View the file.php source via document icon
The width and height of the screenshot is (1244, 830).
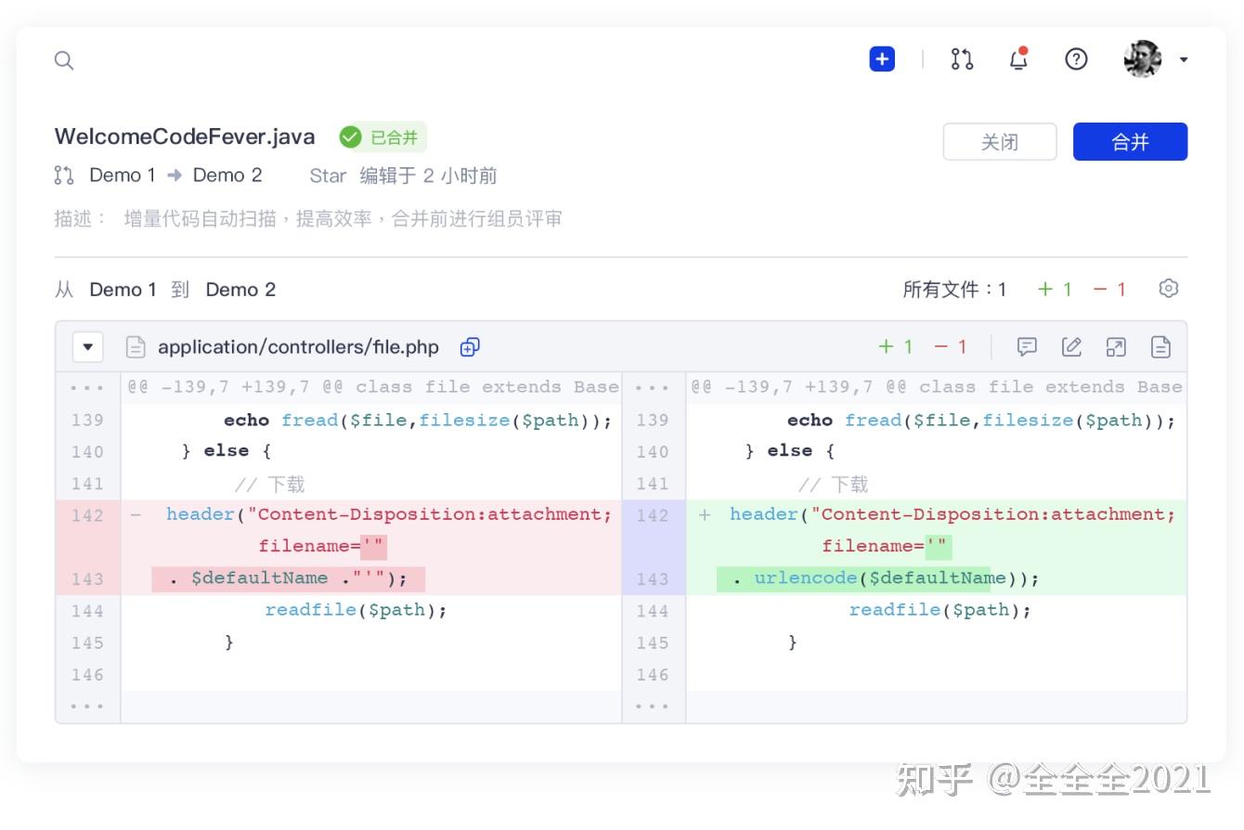click(x=1160, y=346)
